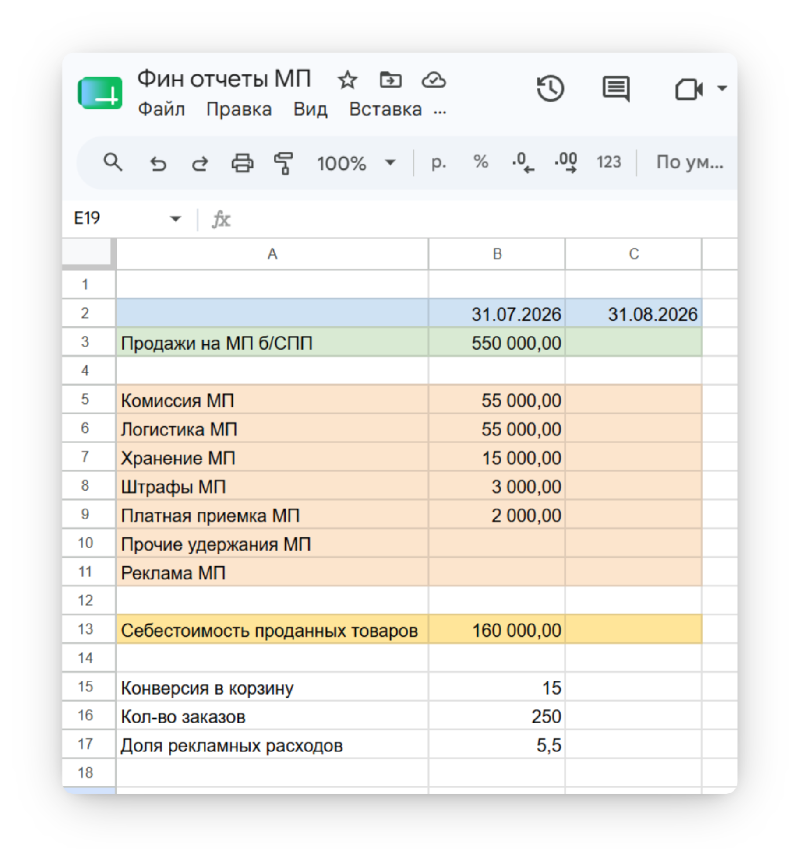Select the value 250
The height and width of the screenshot is (849, 812).
497,715
